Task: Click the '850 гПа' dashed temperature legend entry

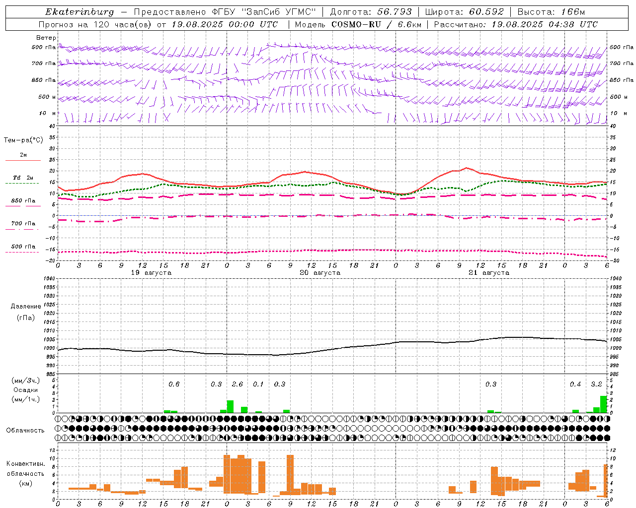Action: point(23,201)
